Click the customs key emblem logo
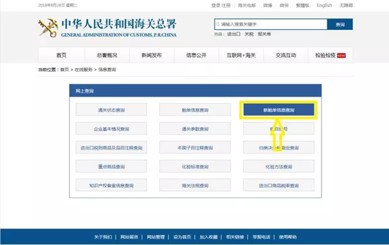 [48, 28]
